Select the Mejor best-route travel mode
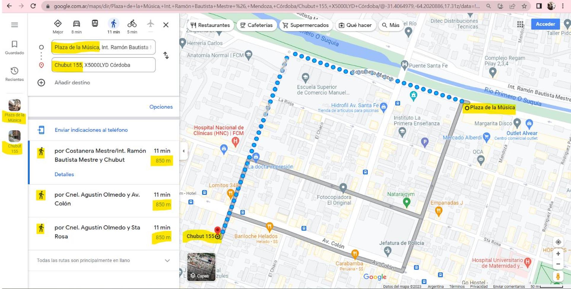The width and height of the screenshot is (571, 289). click(x=58, y=26)
